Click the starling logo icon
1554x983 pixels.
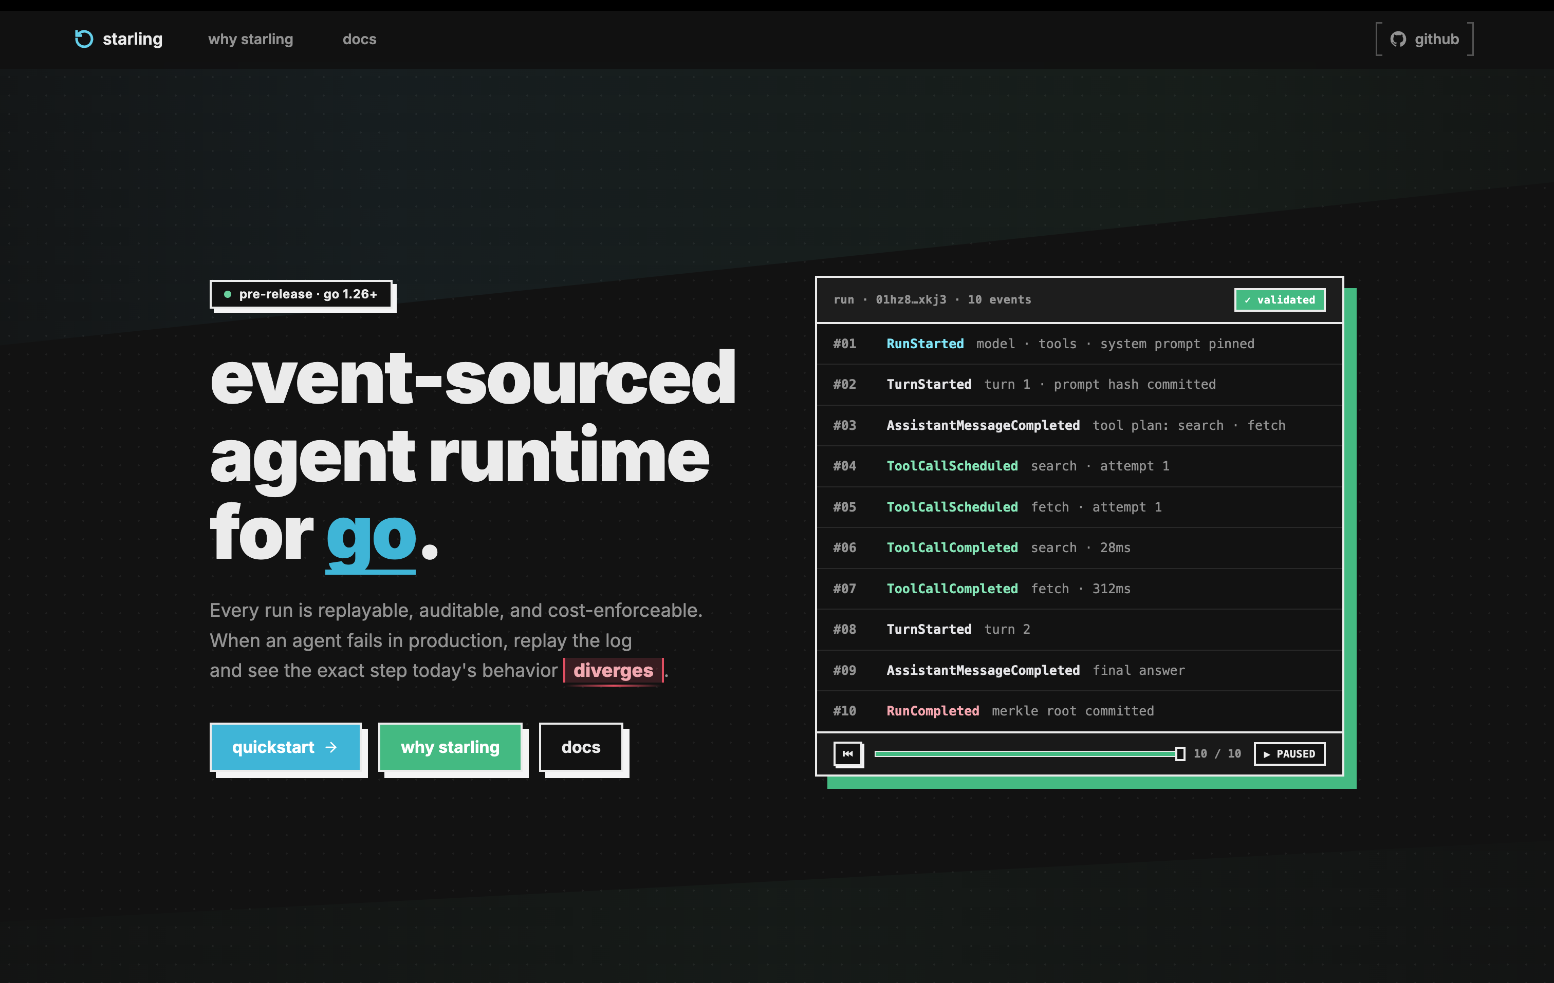click(x=84, y=39)
